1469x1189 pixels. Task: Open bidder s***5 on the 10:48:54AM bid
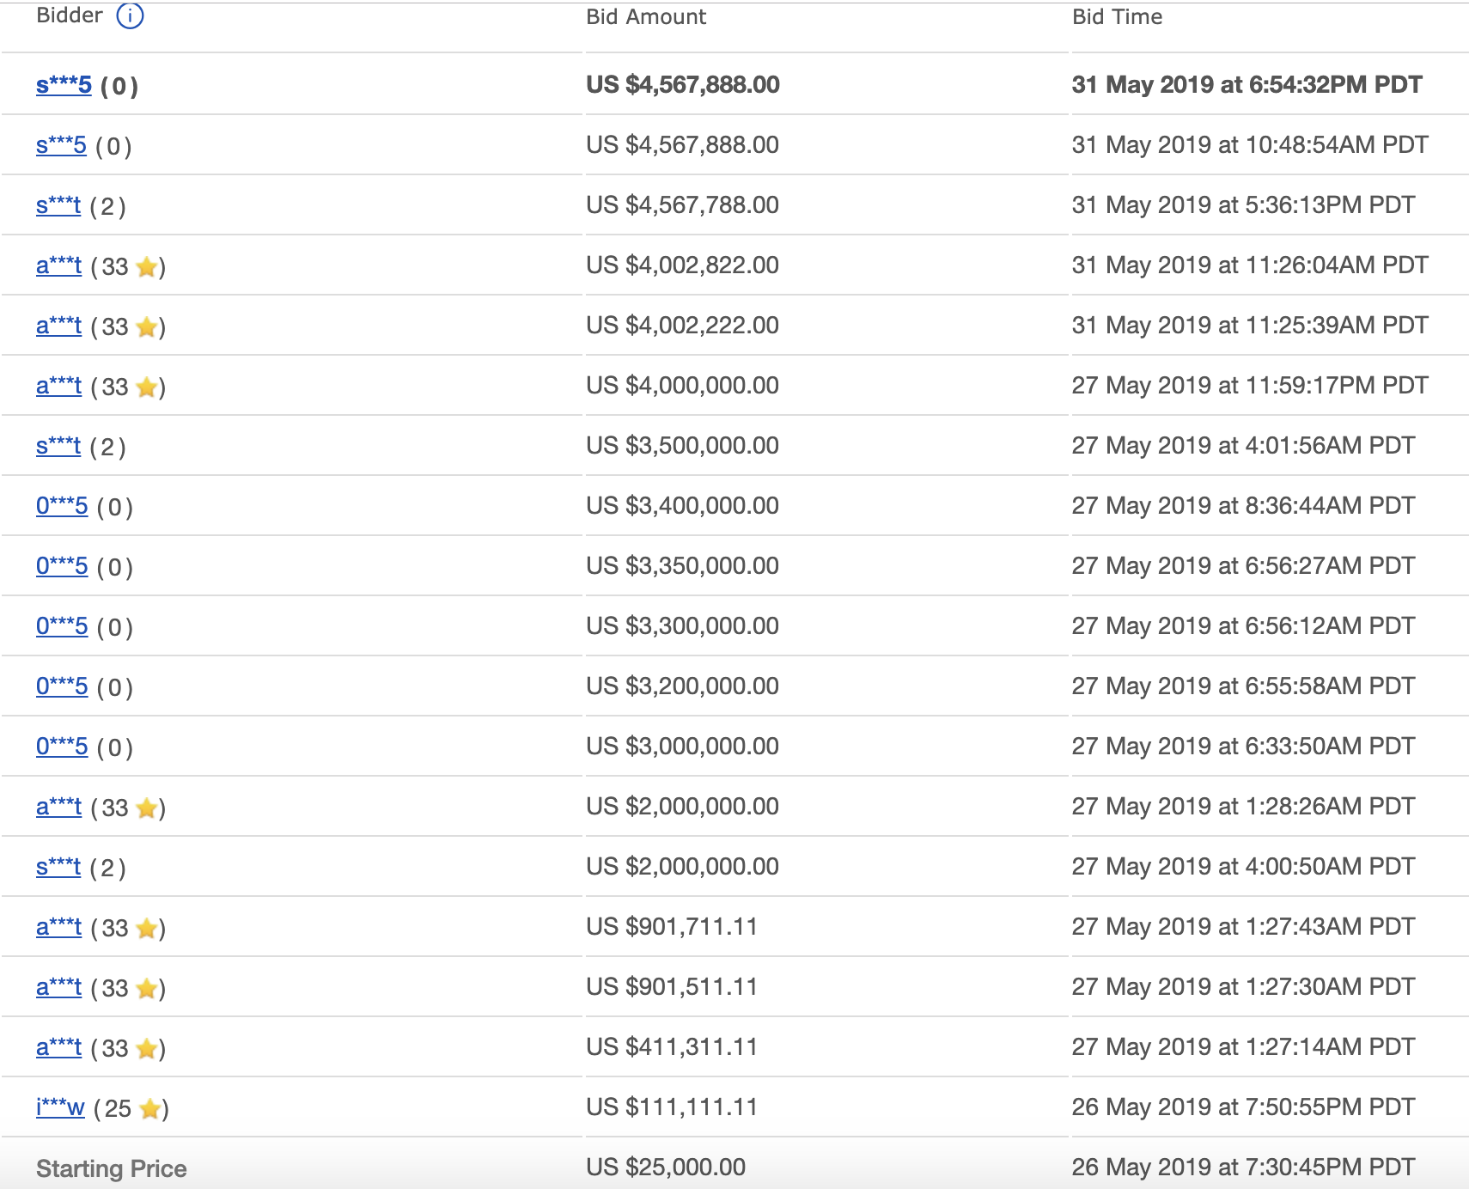pos(61,145)
